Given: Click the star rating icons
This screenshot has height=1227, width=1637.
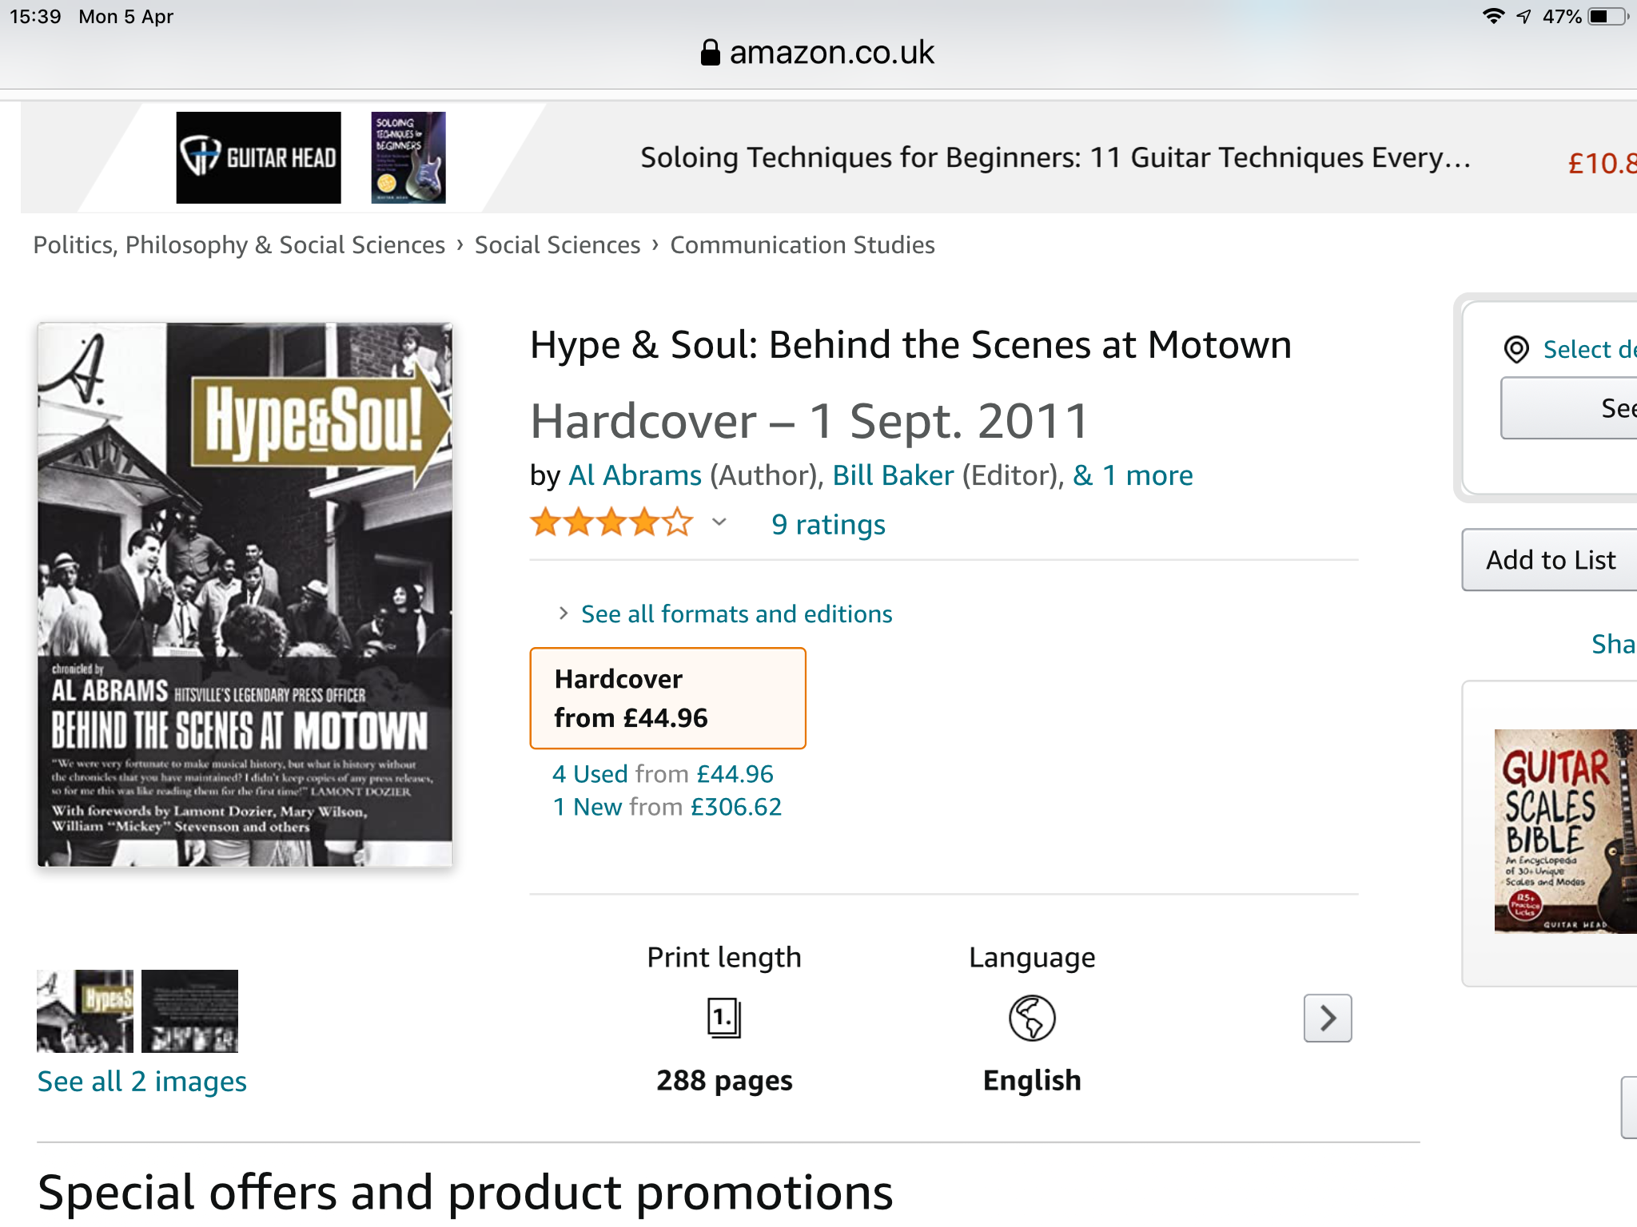Looking at the screenshot, I should [x=611, y=522].
